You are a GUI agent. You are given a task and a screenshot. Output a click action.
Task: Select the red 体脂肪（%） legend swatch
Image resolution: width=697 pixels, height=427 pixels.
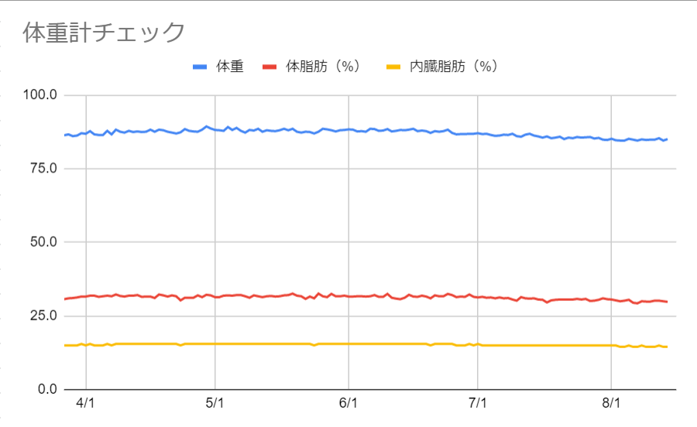point(270,67)
